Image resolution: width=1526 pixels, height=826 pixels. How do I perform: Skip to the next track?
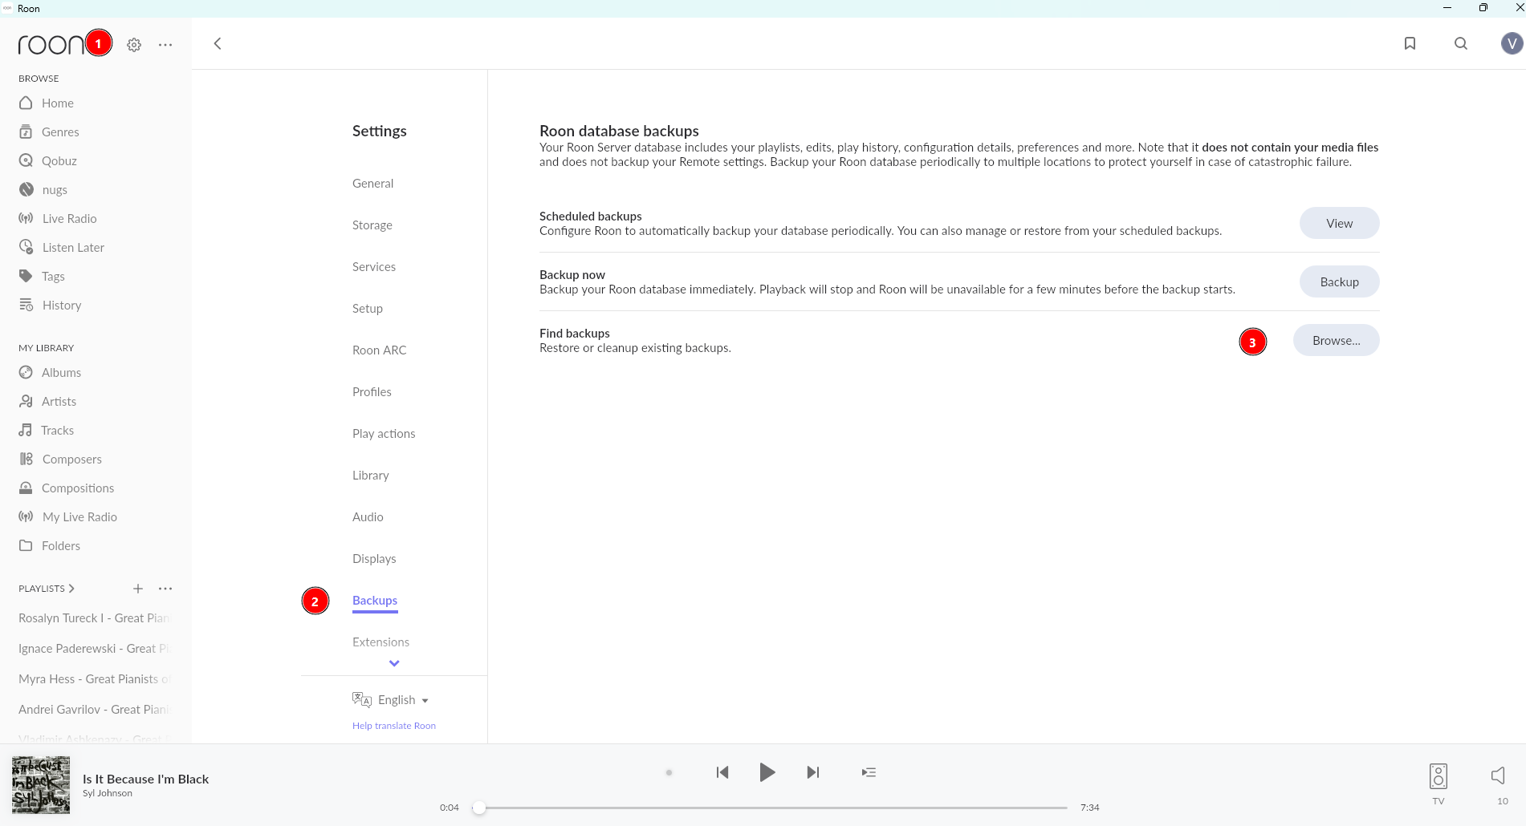point(812,772)
